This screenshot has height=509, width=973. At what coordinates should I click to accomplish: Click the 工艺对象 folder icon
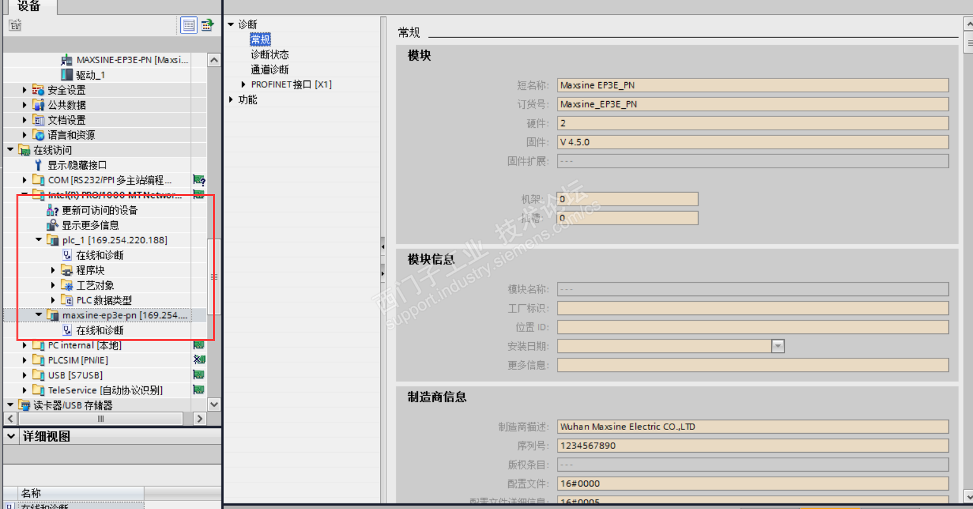67,286
